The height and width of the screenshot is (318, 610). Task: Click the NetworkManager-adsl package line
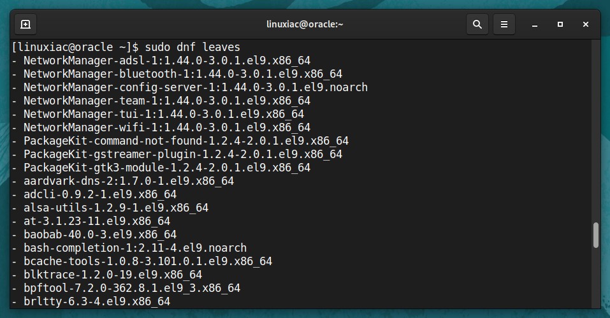[161, 61]
